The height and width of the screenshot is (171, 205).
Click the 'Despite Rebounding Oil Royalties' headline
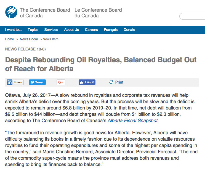pyautogui.click(x=101, y=64)
